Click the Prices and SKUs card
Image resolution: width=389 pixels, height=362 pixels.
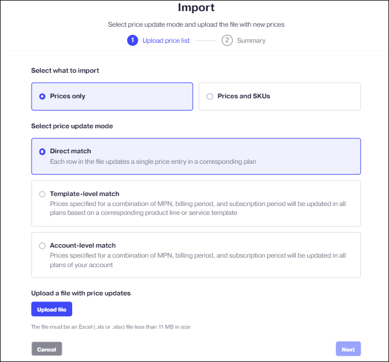[280, 97]
